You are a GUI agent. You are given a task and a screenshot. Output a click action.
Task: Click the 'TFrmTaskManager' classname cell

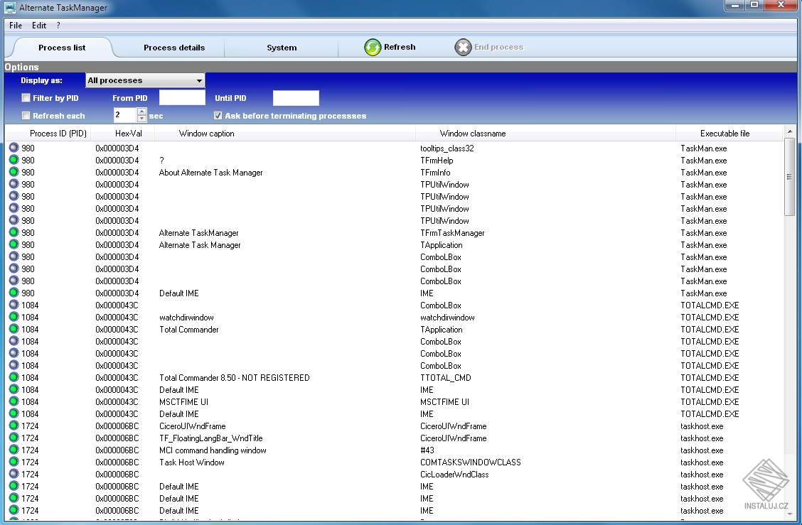tap(452, 233)
